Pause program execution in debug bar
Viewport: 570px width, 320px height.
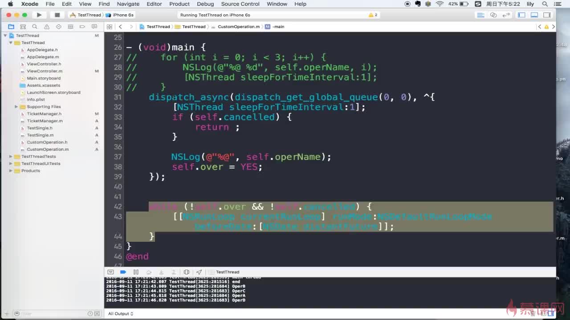[x=136, y=272]
